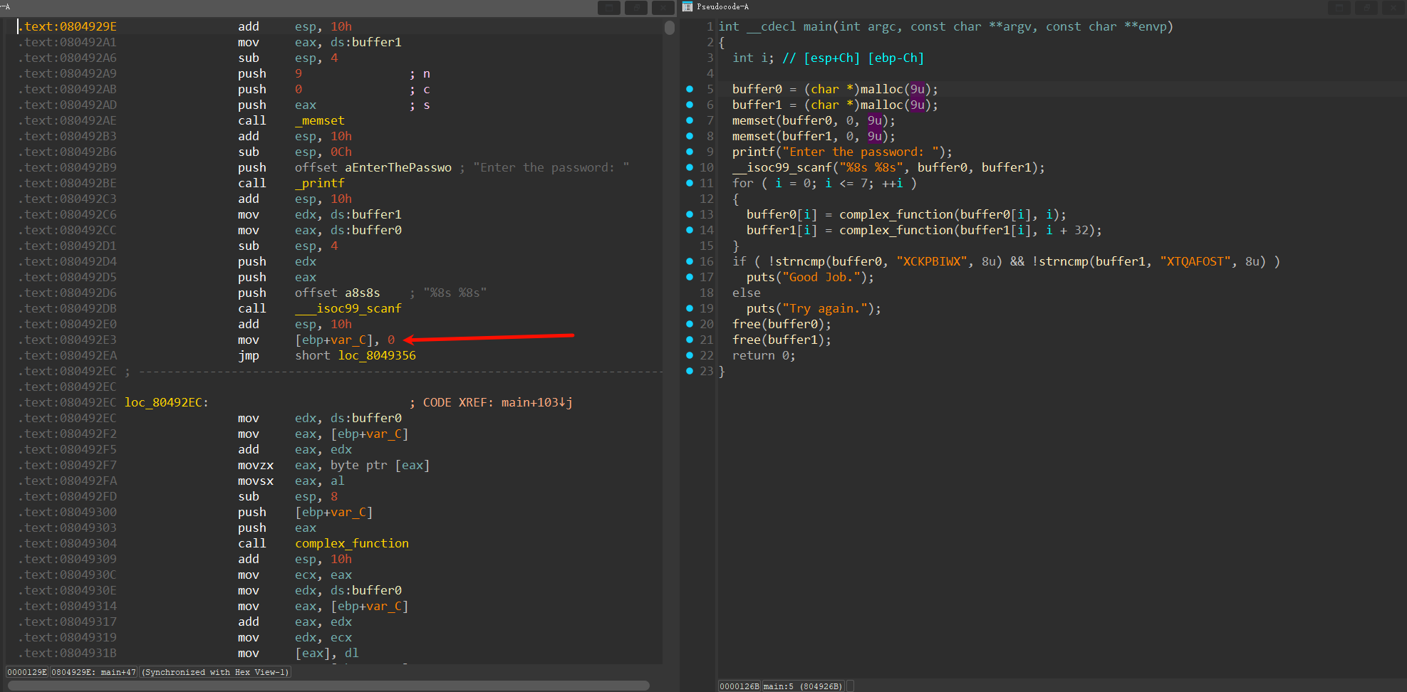Click 'printf' in pseudocode line 9

pyautogui.click(x=754, y=152)
